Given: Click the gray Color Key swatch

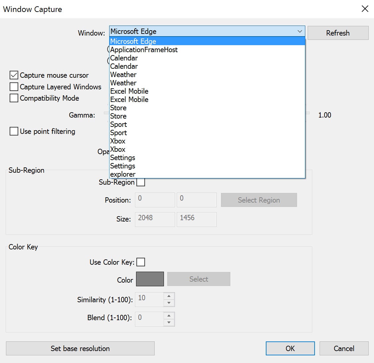Looking at the screenshot, I should [x=150, y=279].
